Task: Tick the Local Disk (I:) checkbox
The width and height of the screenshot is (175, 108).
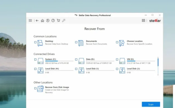Action: point(76,69)
